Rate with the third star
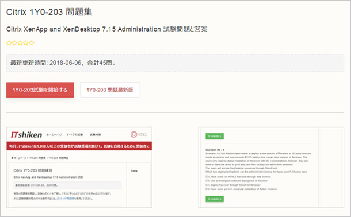 click(x=20, y=43)
